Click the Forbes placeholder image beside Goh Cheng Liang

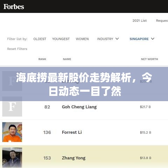tap(12, 106)
